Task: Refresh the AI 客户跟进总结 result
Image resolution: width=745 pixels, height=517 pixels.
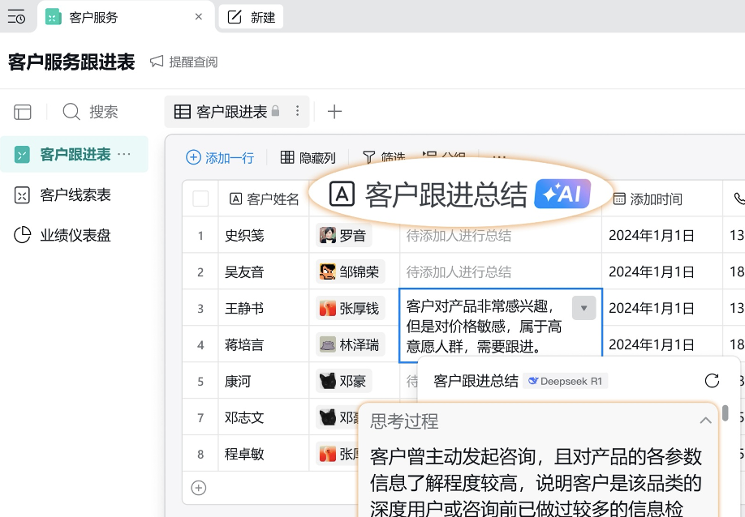Action: [712, 381]
